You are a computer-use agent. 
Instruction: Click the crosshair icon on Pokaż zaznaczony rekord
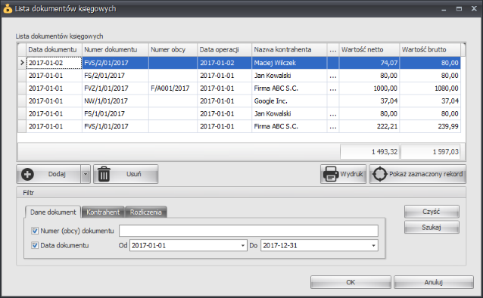[379, 174]
